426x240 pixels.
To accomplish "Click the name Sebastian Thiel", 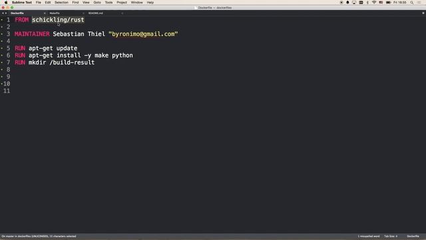I will 79,34.
